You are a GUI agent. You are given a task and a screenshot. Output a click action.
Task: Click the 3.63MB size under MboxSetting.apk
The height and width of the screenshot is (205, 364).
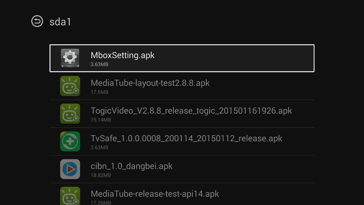click(99, 64)
